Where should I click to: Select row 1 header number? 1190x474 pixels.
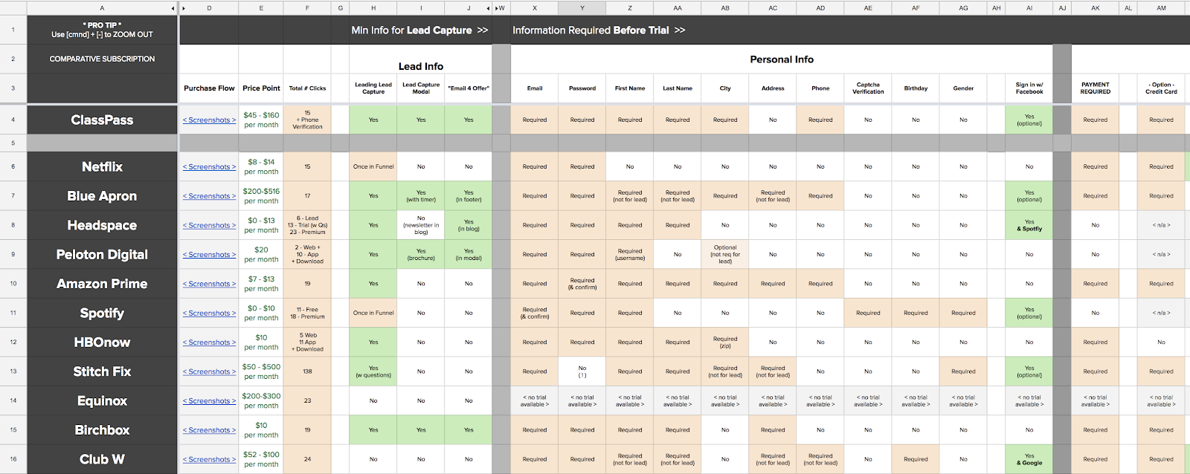click(13, 30)
